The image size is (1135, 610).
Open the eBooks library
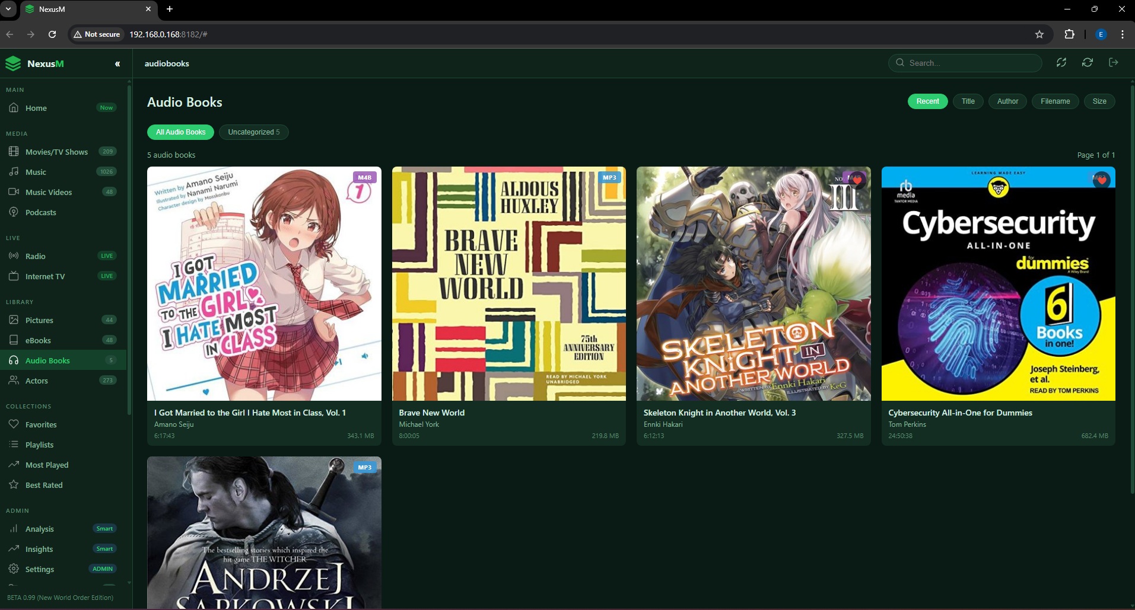tap(38, 340)
